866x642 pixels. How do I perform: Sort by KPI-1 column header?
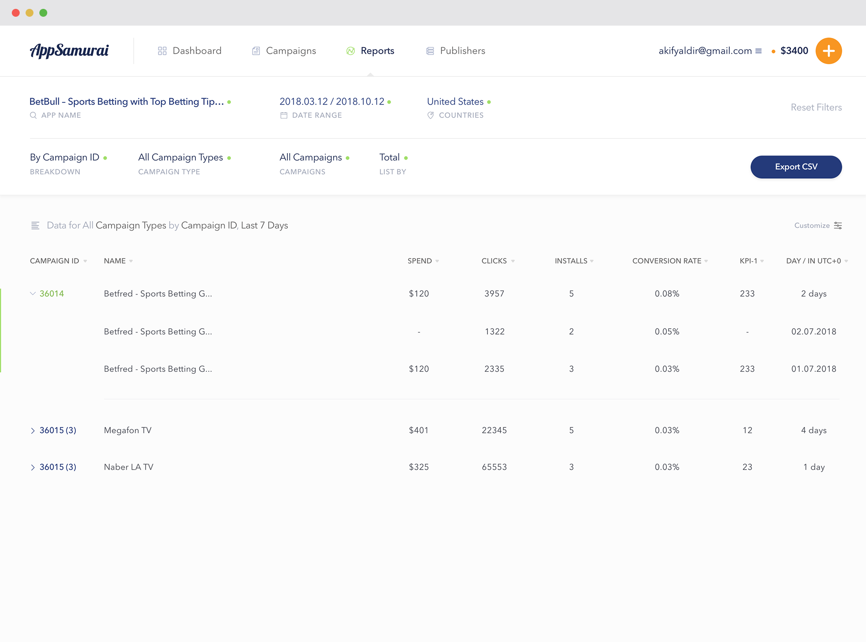(x=752, y=261)
